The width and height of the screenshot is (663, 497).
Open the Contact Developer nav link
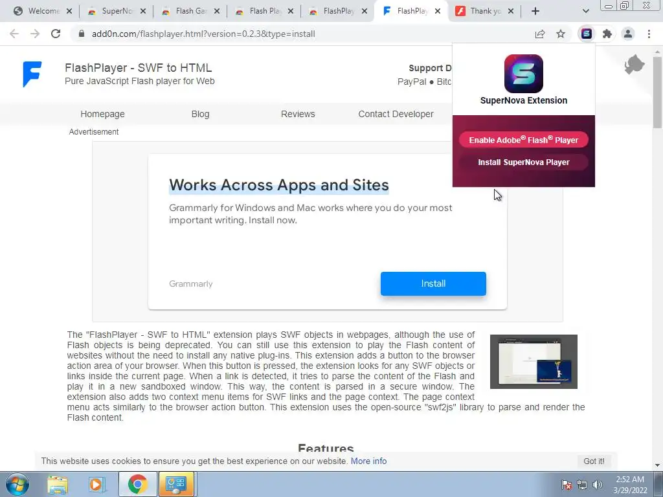tap(396, 114)
